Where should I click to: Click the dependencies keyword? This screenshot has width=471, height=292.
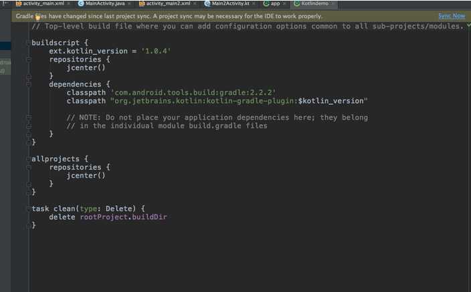75,84
